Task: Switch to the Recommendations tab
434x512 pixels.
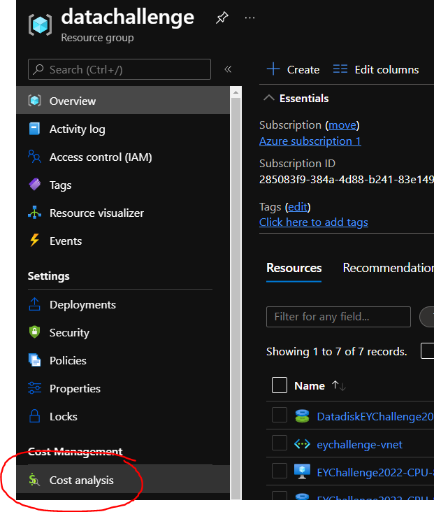Action: (x=389, y=268)
